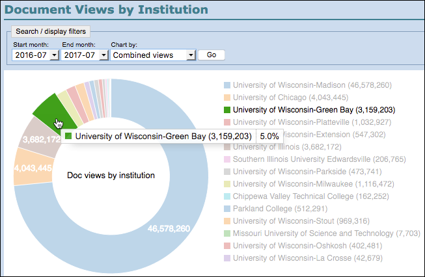This screenshot has width=425, height=277.
Task: Click the University of Wisconsin-Platteville legend swatch
Action: coord(227,122)
